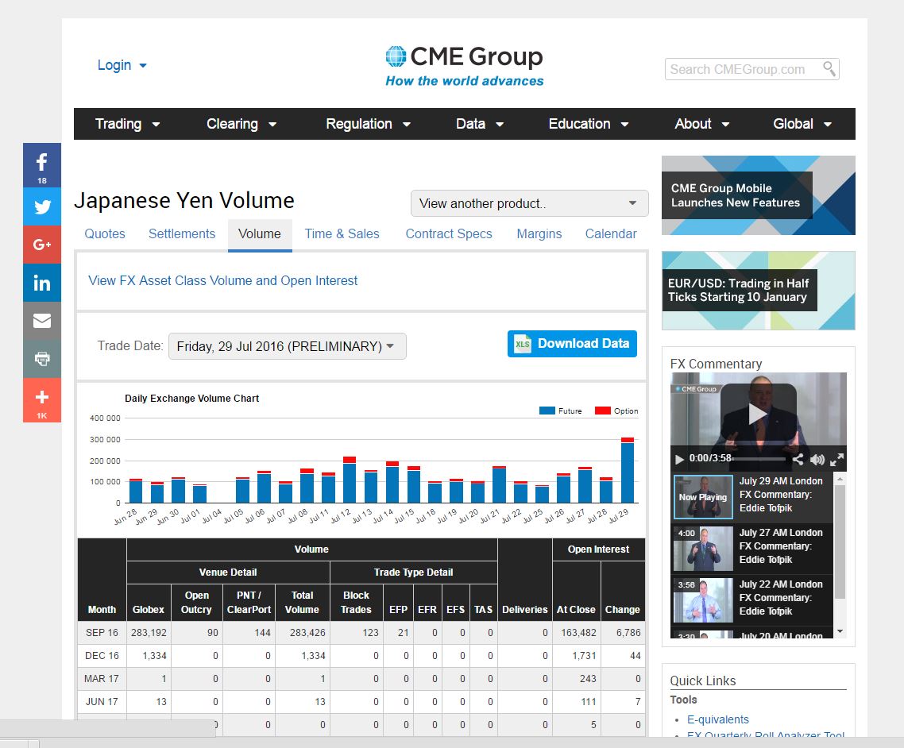
Task: Switch to the Quotes tab
Action: (105, 234)
